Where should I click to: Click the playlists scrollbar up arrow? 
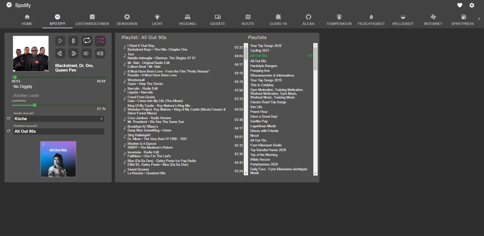[315, 45]
